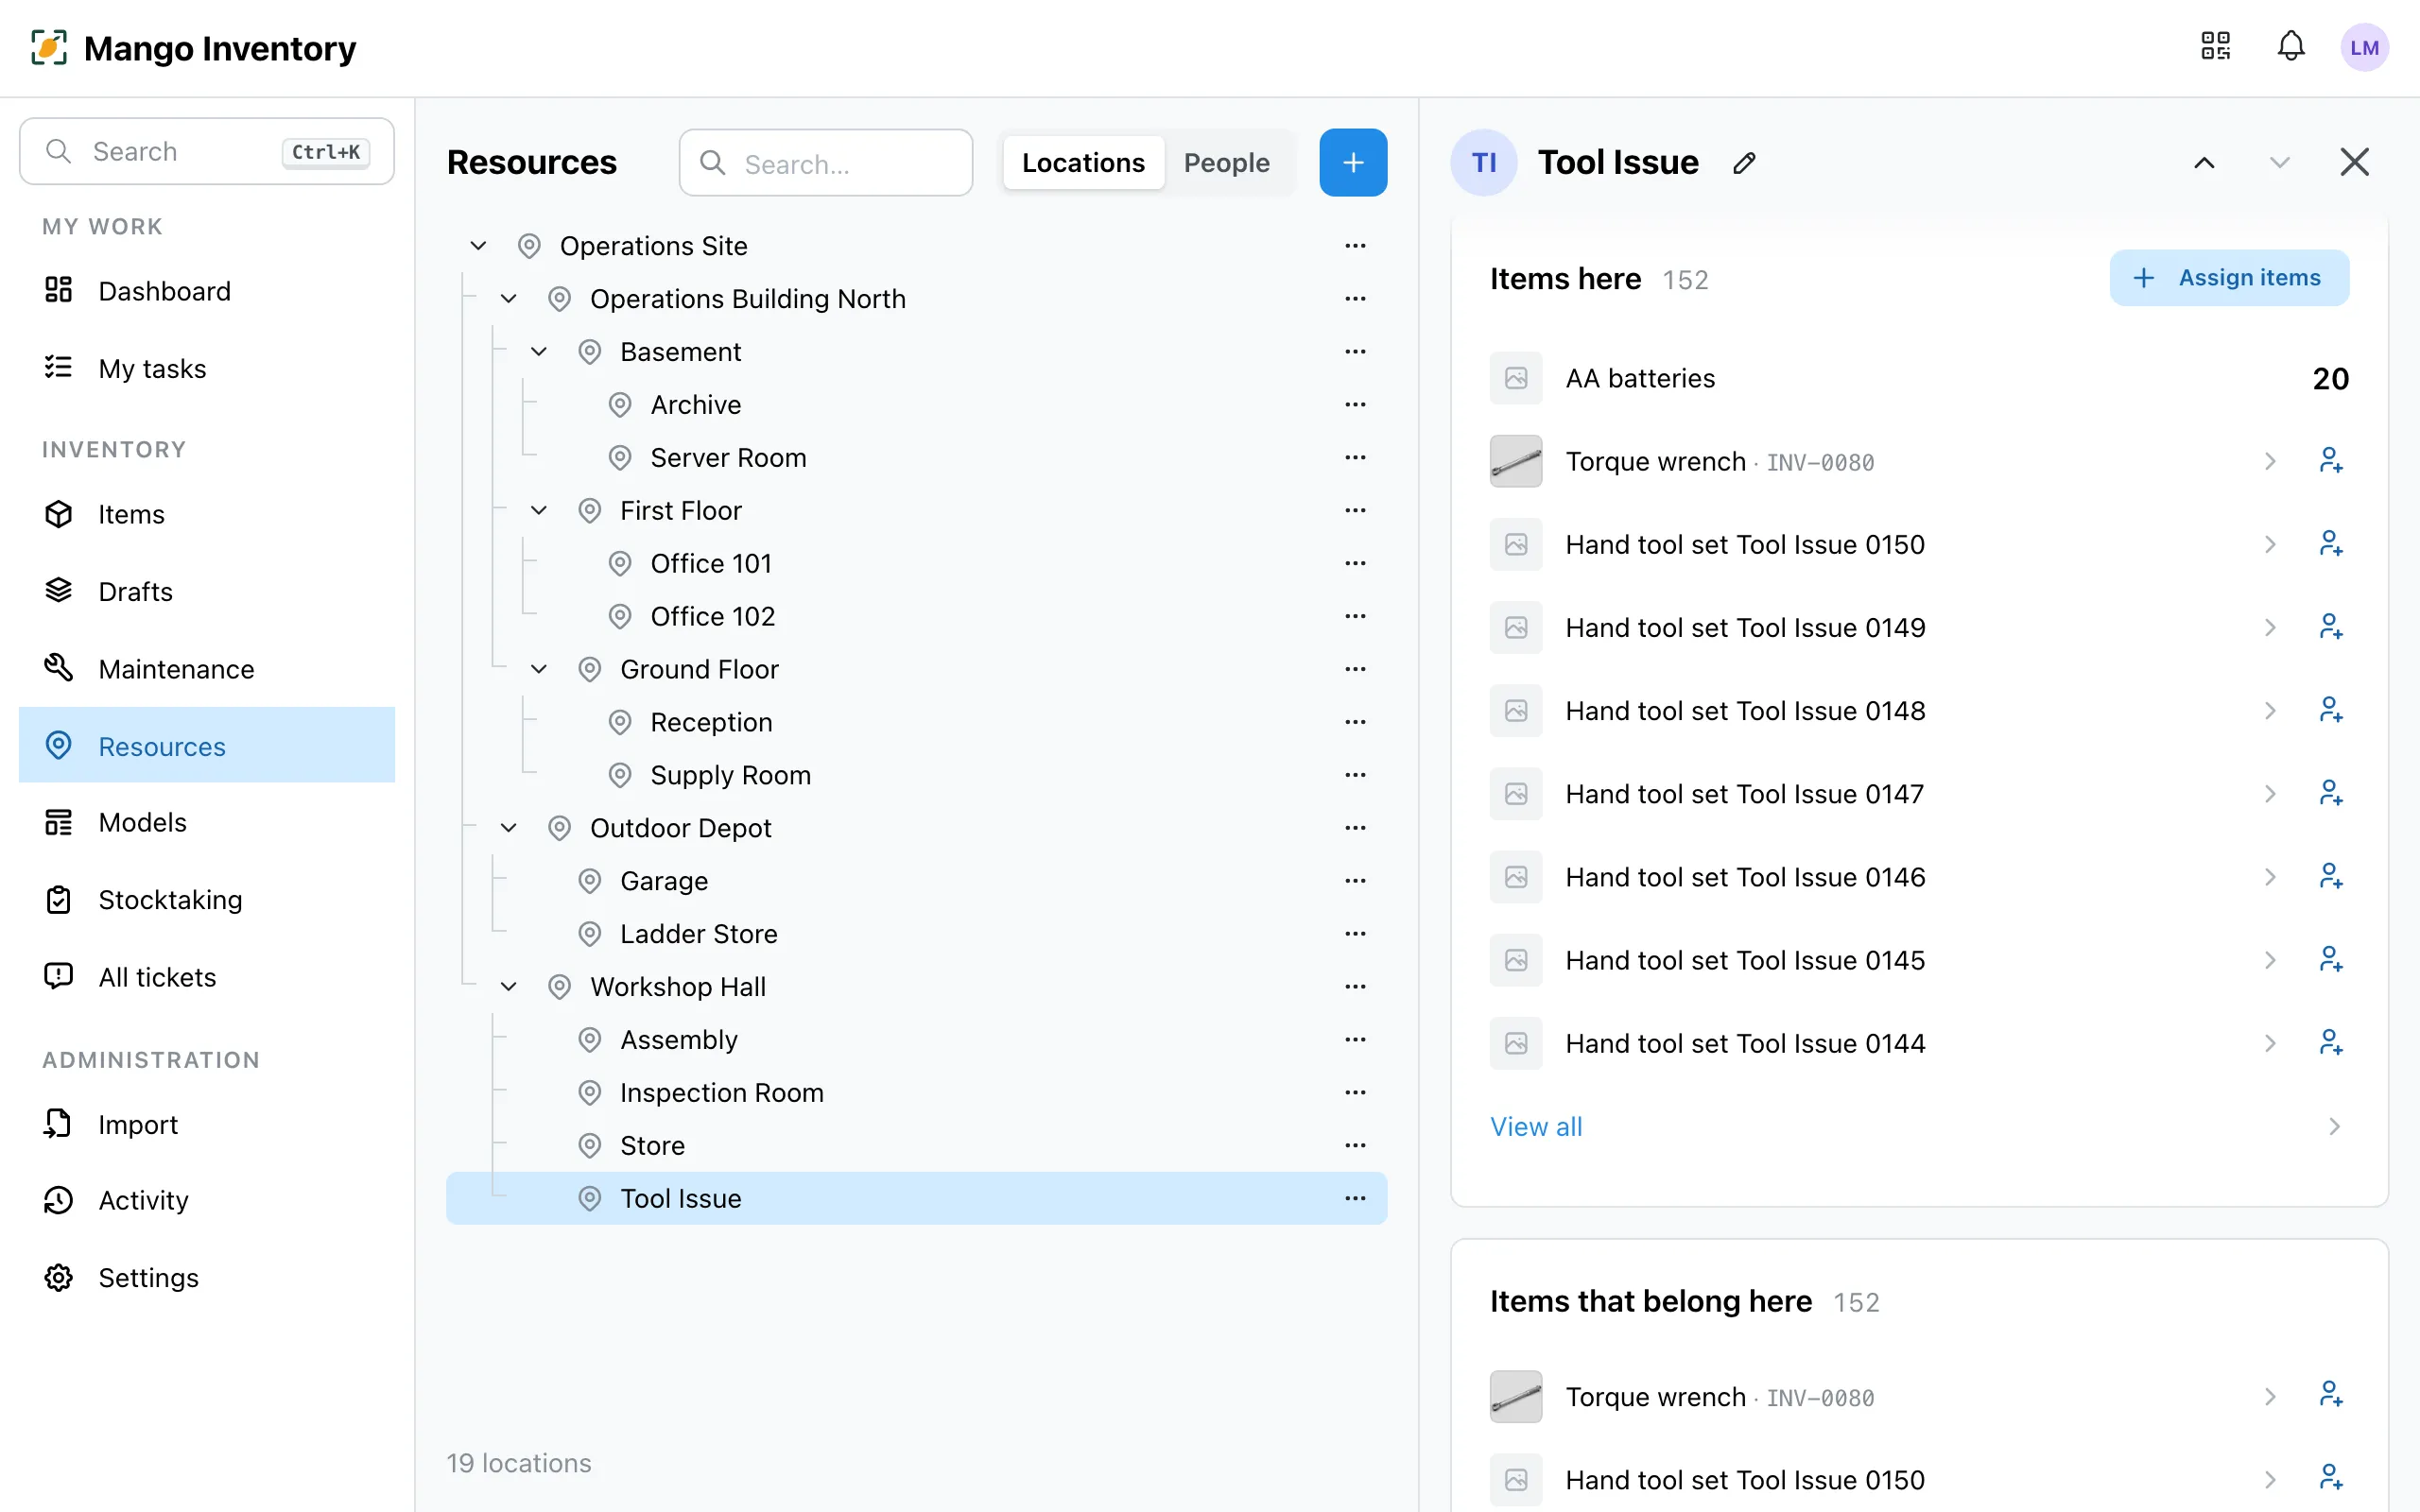The image size is (2420, 1512).
Task: Go to next location with down chevron
Action: point(2279,163)
